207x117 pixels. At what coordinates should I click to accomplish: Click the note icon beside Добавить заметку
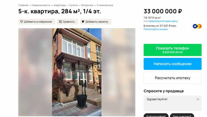pyautogui.click(x=83, y=22)
